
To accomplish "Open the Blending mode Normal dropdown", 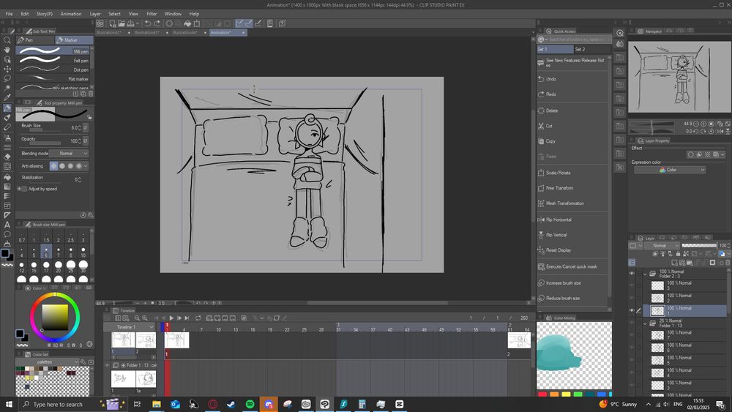I will tap(68, 154).
